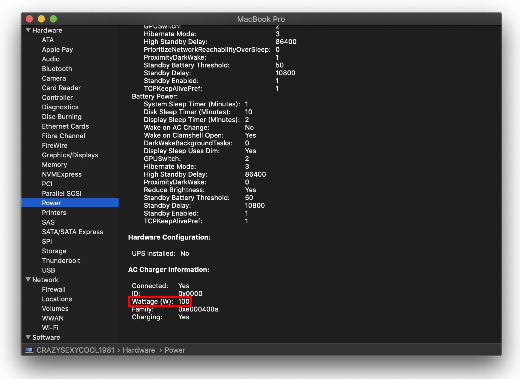This screenshot has width=520, height=379.
Task: Select SPI in the sidebar
Action: [47, 241]
